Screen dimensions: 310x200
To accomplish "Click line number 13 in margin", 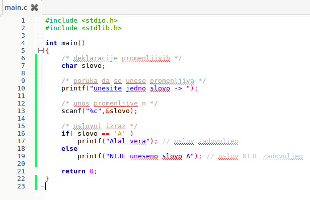I will pyautogui.click(x=21, y=111).
